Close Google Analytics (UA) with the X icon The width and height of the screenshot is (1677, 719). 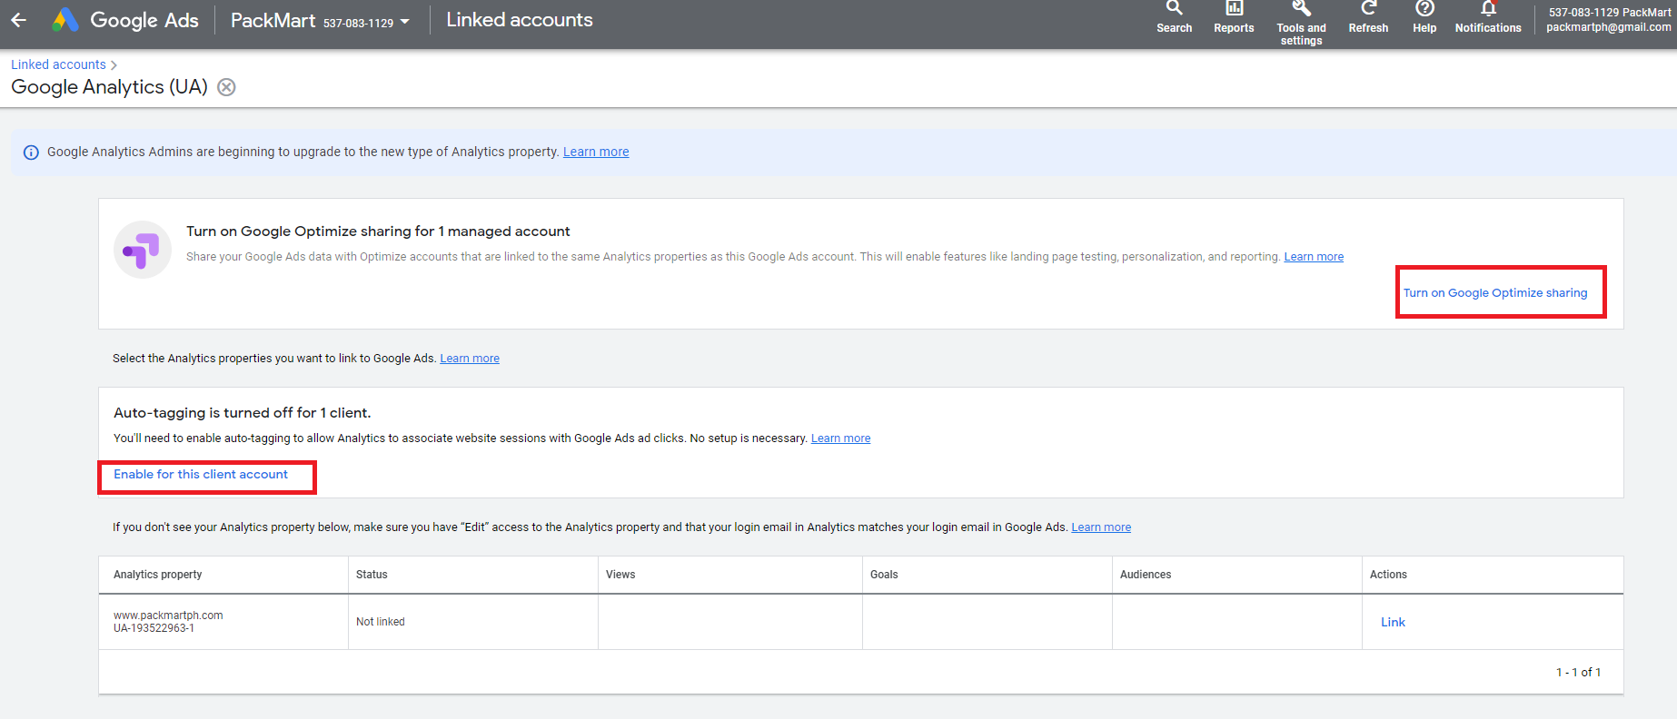click(226, 87)
